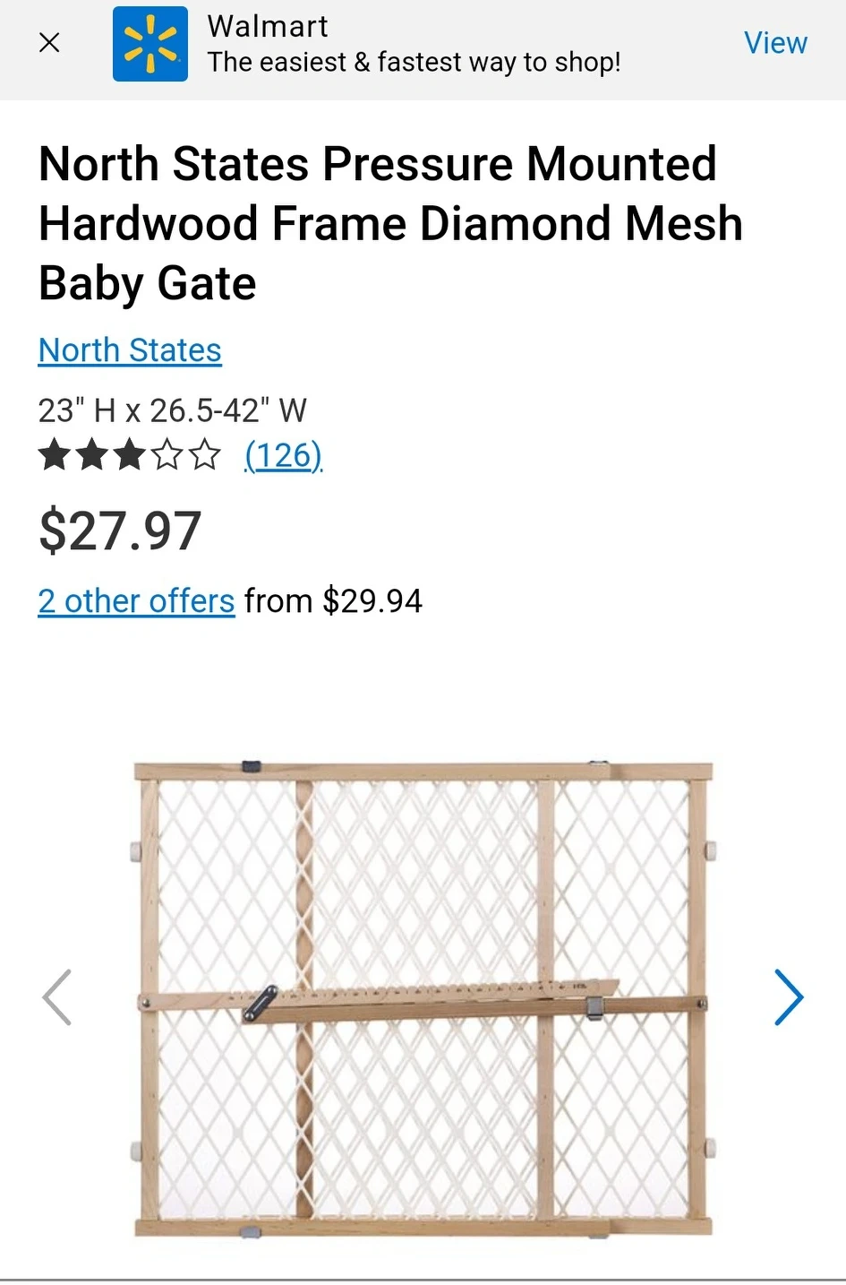The height and width of the screenshot is (1285, 846).
Task: Tap the 23" H x 26.5-42" W size text
Action: [172, 410]
